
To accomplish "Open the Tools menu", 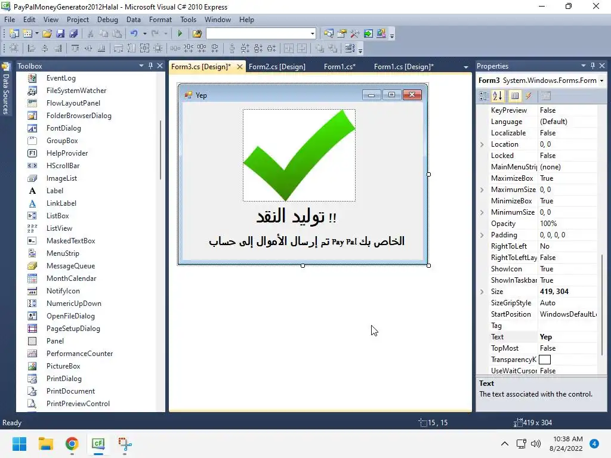I will (188, 20).
